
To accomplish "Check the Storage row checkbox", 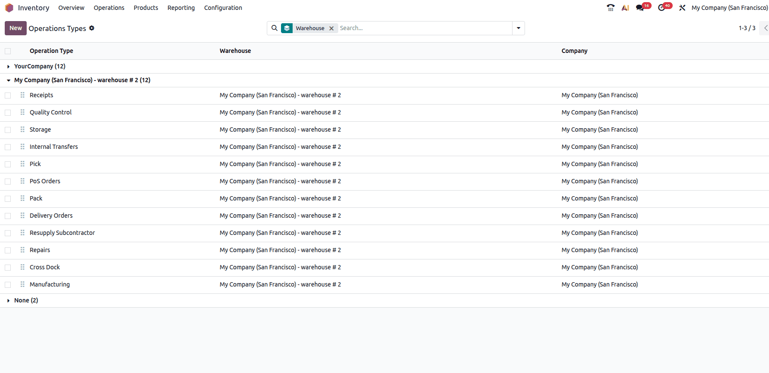I will pos(8,130).
